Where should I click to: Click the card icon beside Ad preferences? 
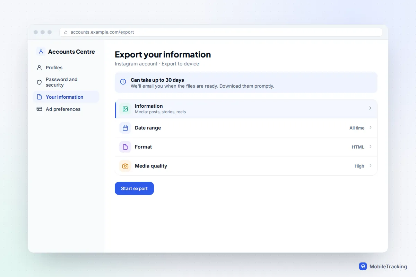39,109
